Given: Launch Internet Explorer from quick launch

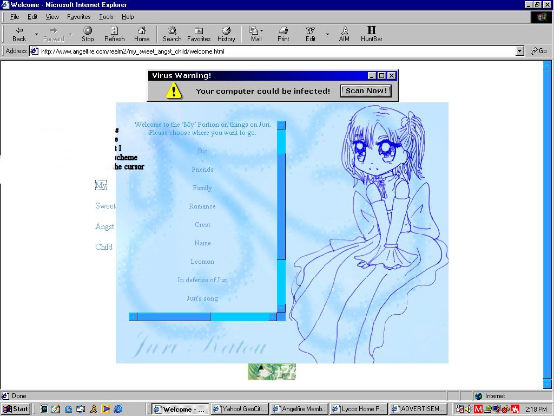Looking at the screenshot, I should [x=118, y=409].
